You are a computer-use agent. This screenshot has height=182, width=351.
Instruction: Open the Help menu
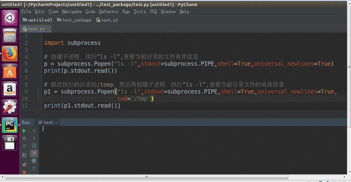(x=185, y=12)
